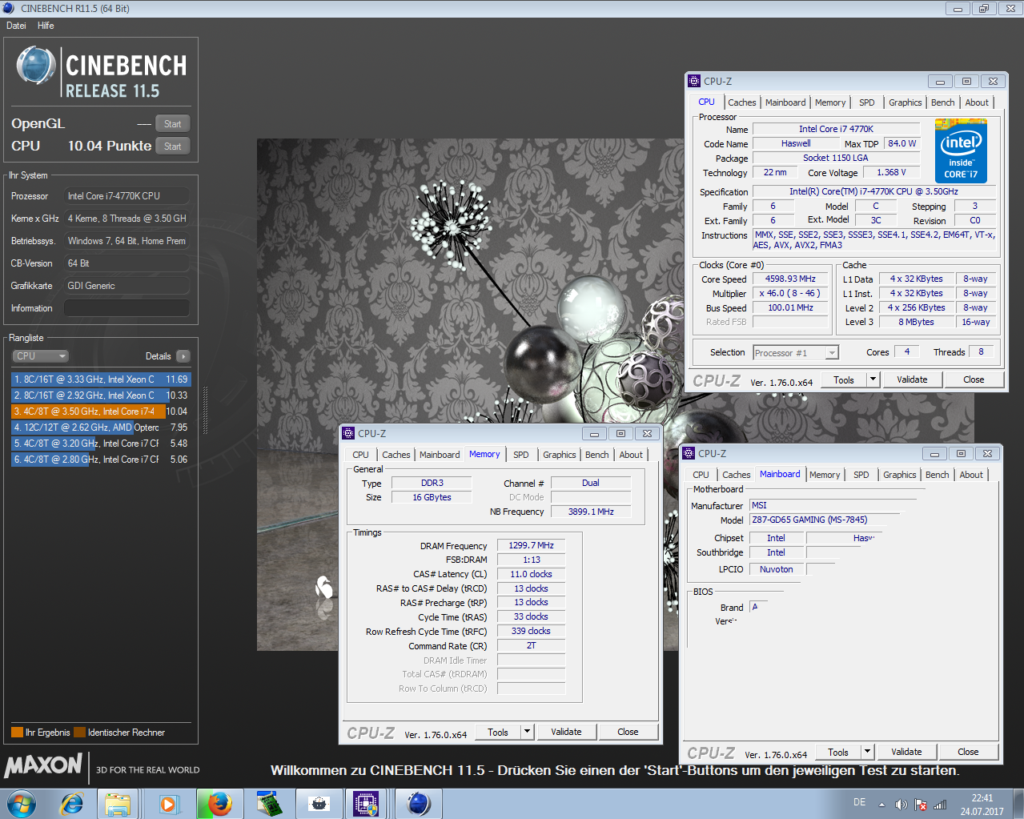Click Validate in Mainboard window
Screen dimensions: 1024x819
pyautogui.click(x=906, y=752)
